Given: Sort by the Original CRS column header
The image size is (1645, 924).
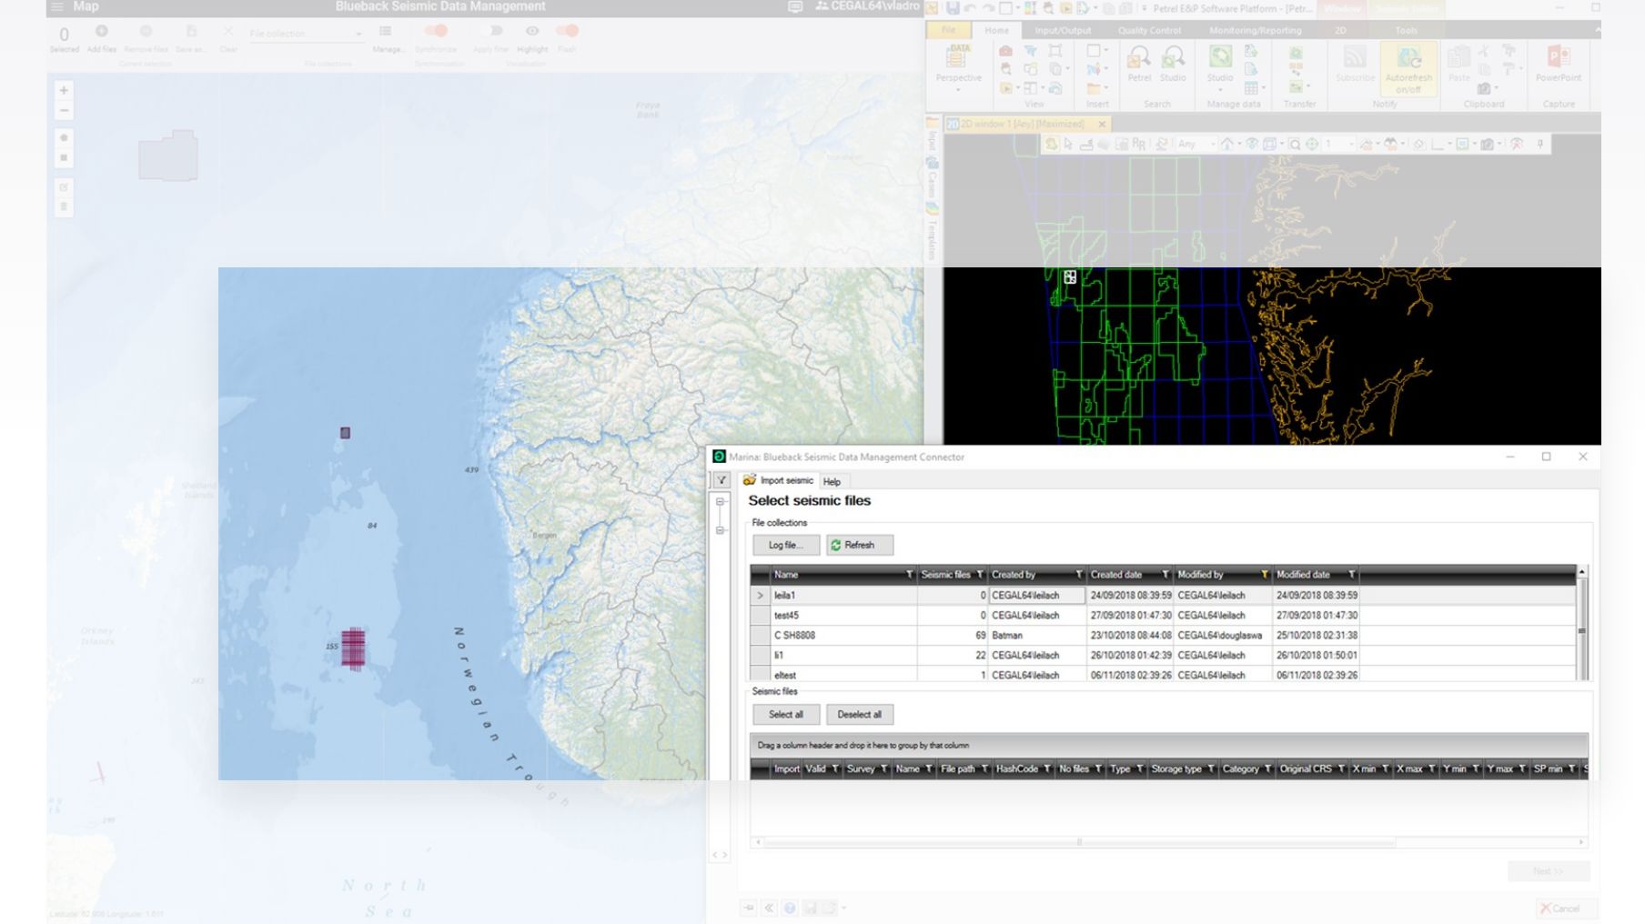Looking at the screenshot, I should [1306, 768].
